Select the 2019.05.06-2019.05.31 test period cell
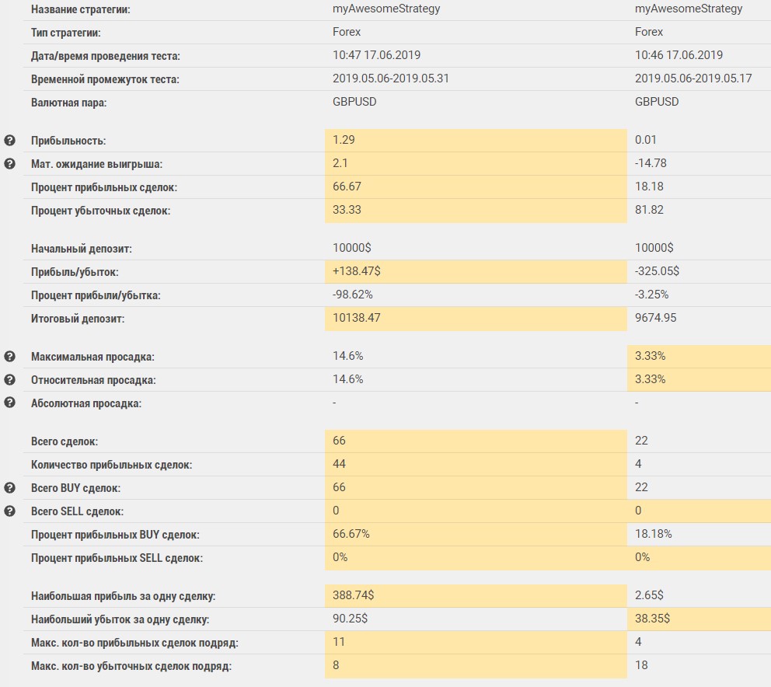 coord(391,78)
